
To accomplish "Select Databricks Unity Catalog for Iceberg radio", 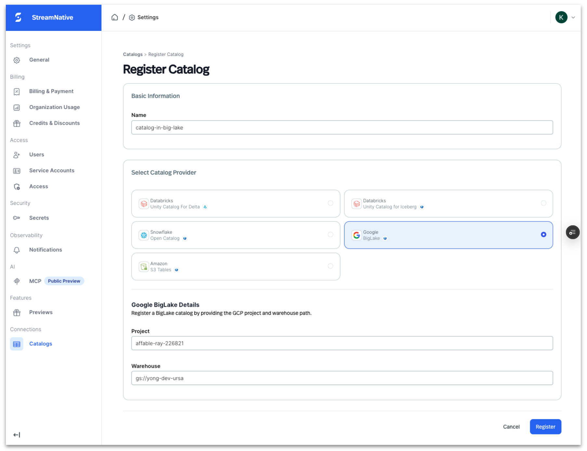I will (543, 203).
